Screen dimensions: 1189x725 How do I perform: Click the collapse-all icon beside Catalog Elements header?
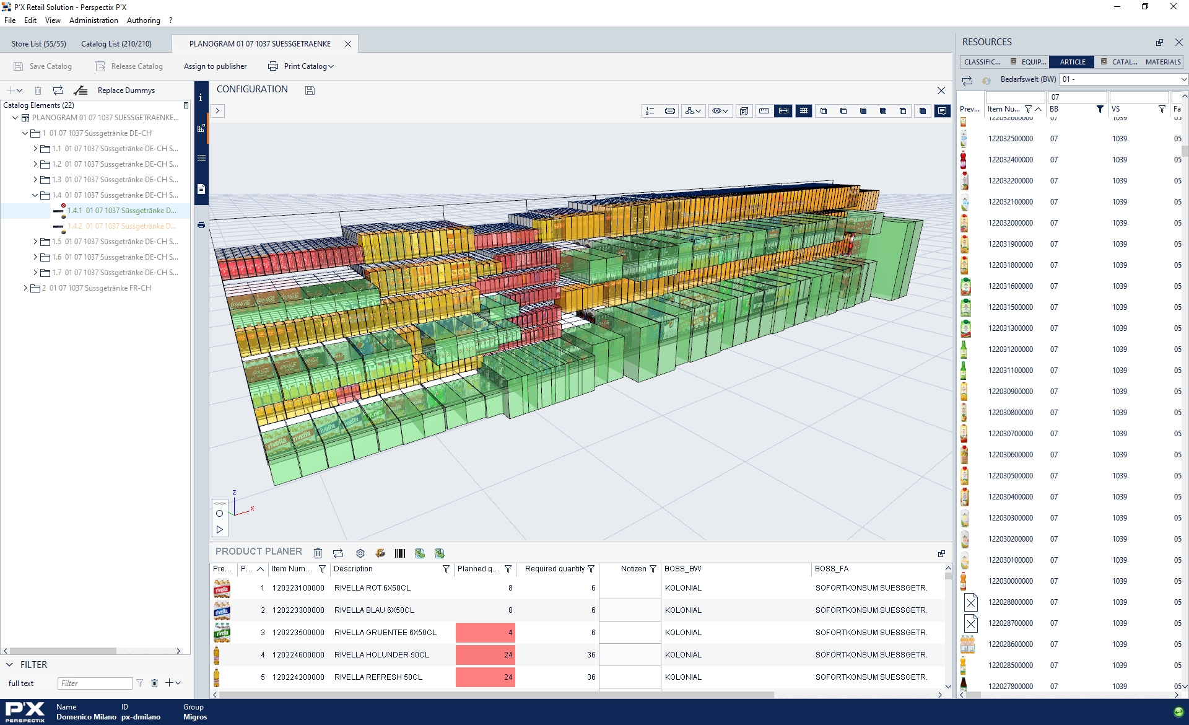tap(186, 105)
